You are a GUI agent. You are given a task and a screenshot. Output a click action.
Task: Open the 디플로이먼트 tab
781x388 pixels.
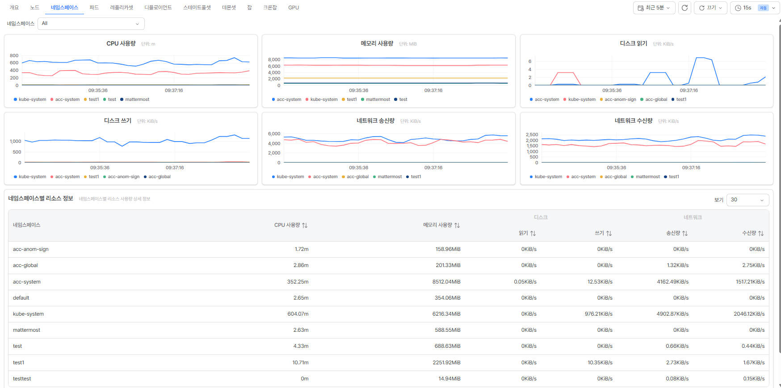(x=158, y=8)
